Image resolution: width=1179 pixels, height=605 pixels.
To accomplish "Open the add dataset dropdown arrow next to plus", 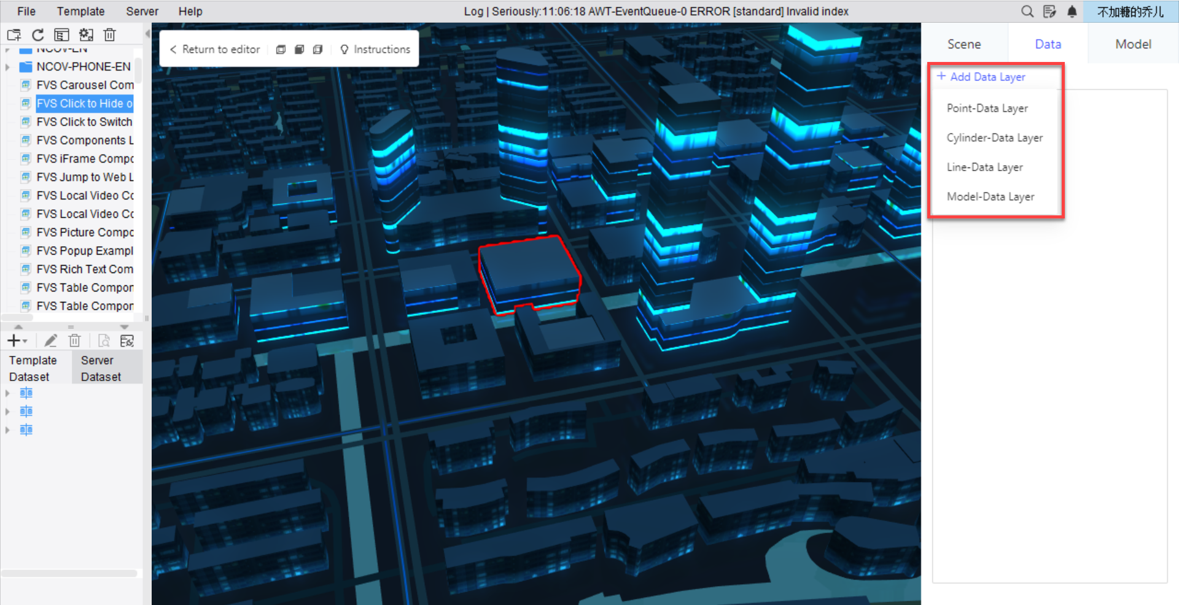I will coord(24,341).
